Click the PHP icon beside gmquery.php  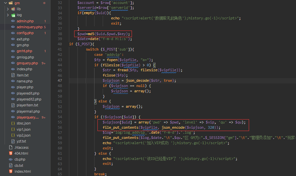(x=13, y=63)
